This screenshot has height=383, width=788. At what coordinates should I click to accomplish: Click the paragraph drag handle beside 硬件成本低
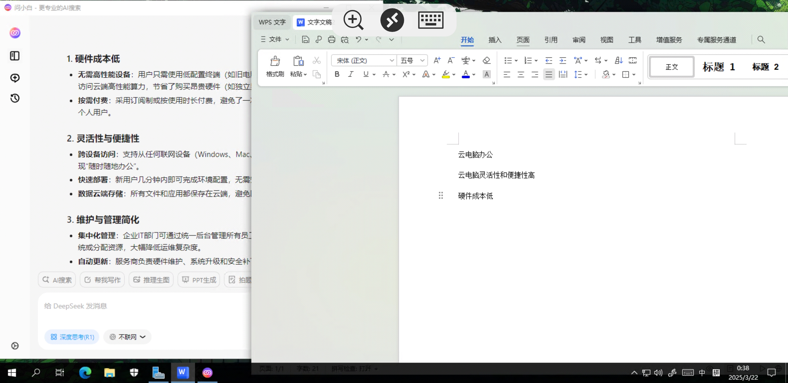[441, 195]
